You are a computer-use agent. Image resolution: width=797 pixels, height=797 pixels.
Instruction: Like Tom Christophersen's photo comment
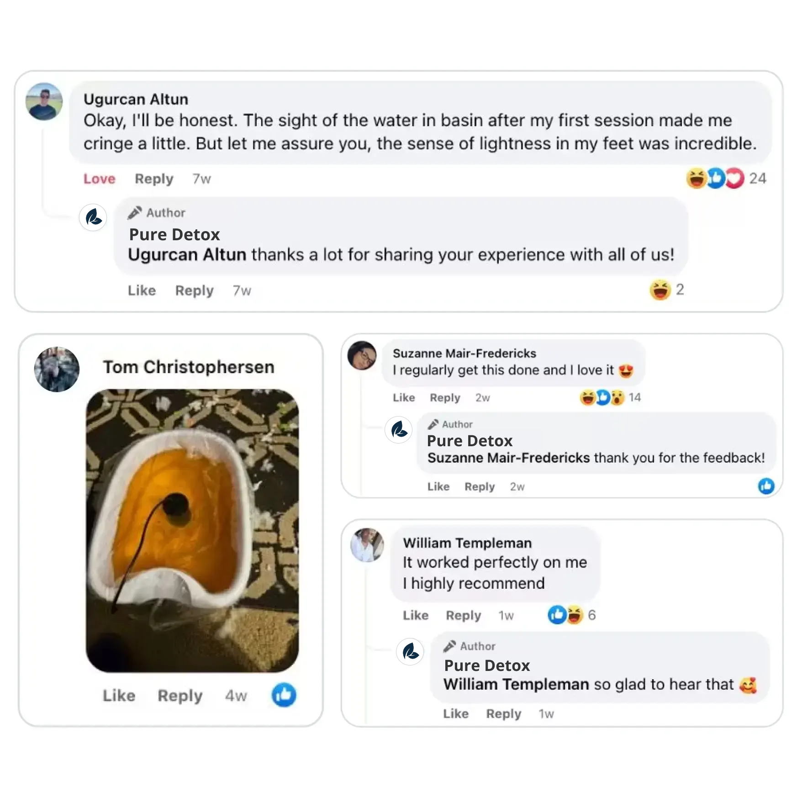[x=119, y=695]
